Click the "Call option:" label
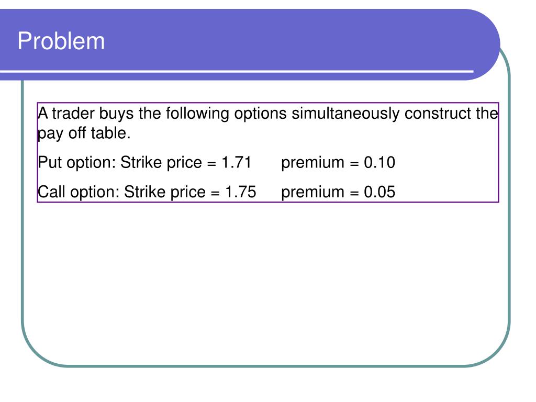The width and height of the screenshot is (536, 402). [79, 192]
